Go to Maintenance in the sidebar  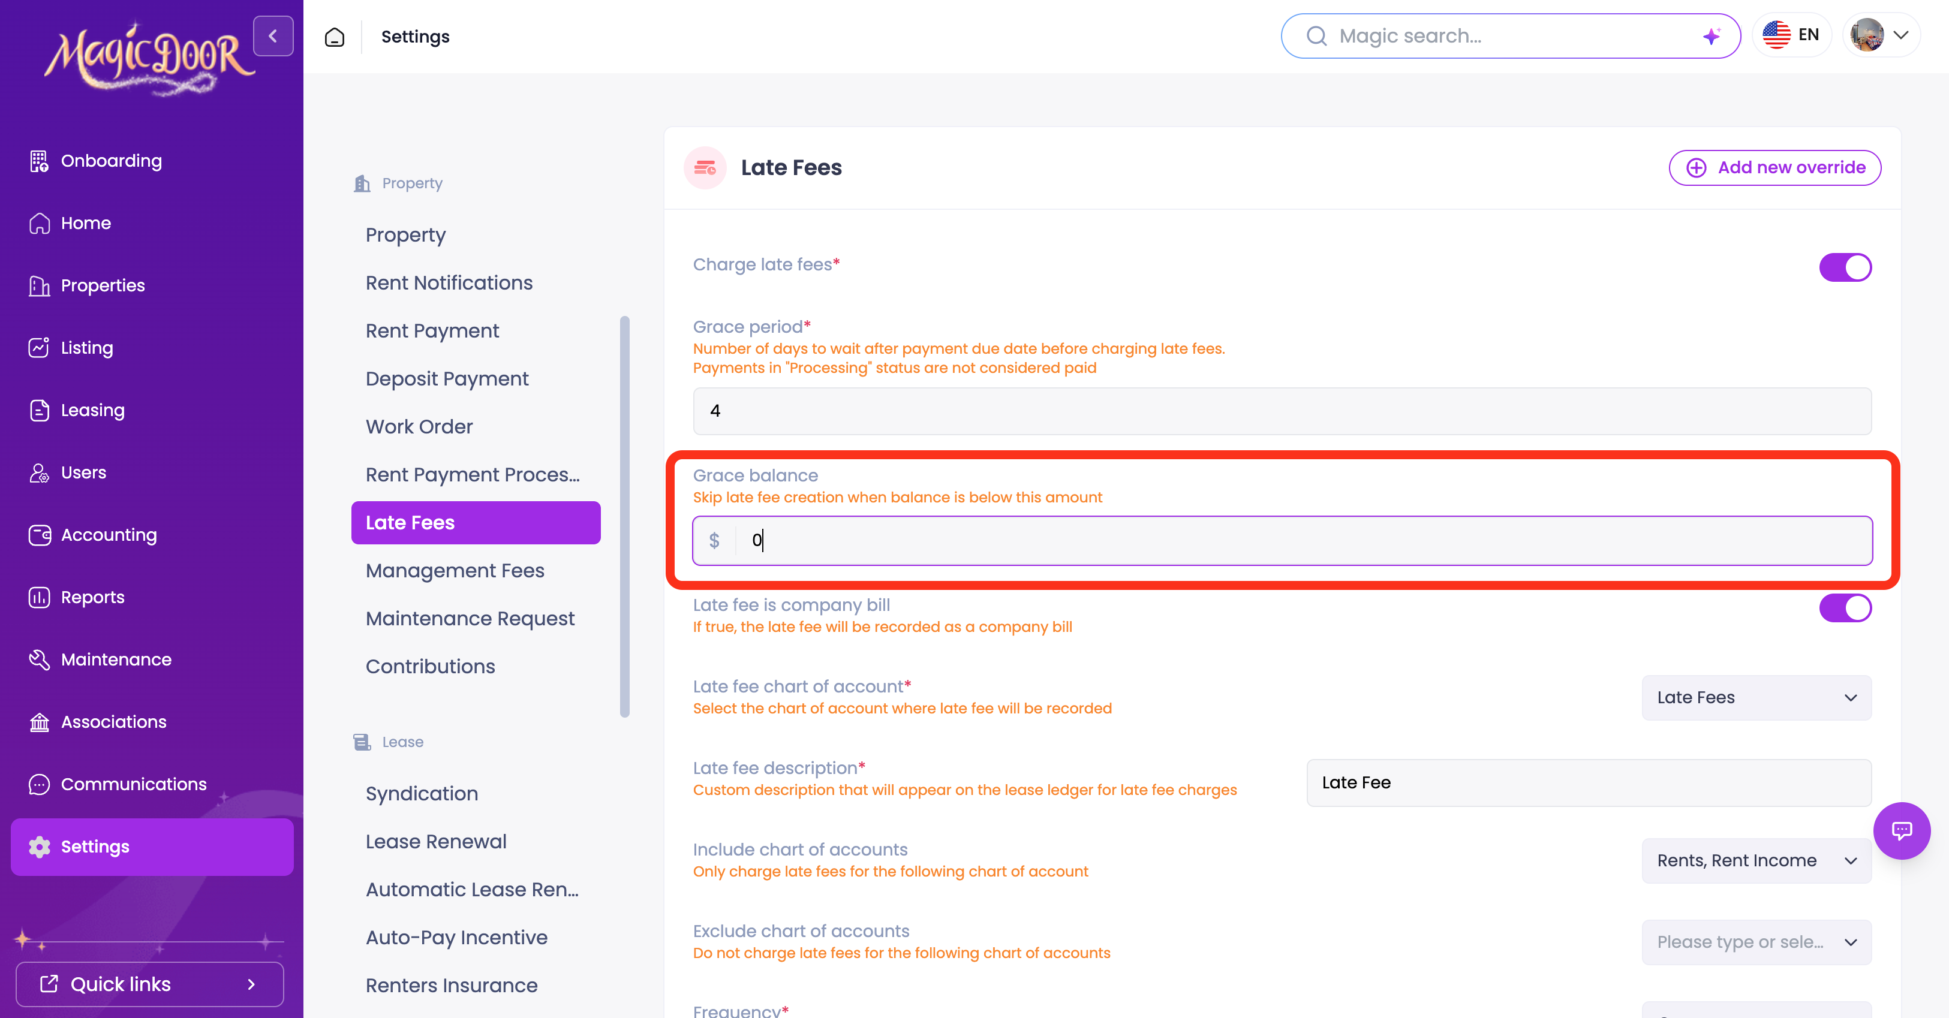(x=116, y=659)
